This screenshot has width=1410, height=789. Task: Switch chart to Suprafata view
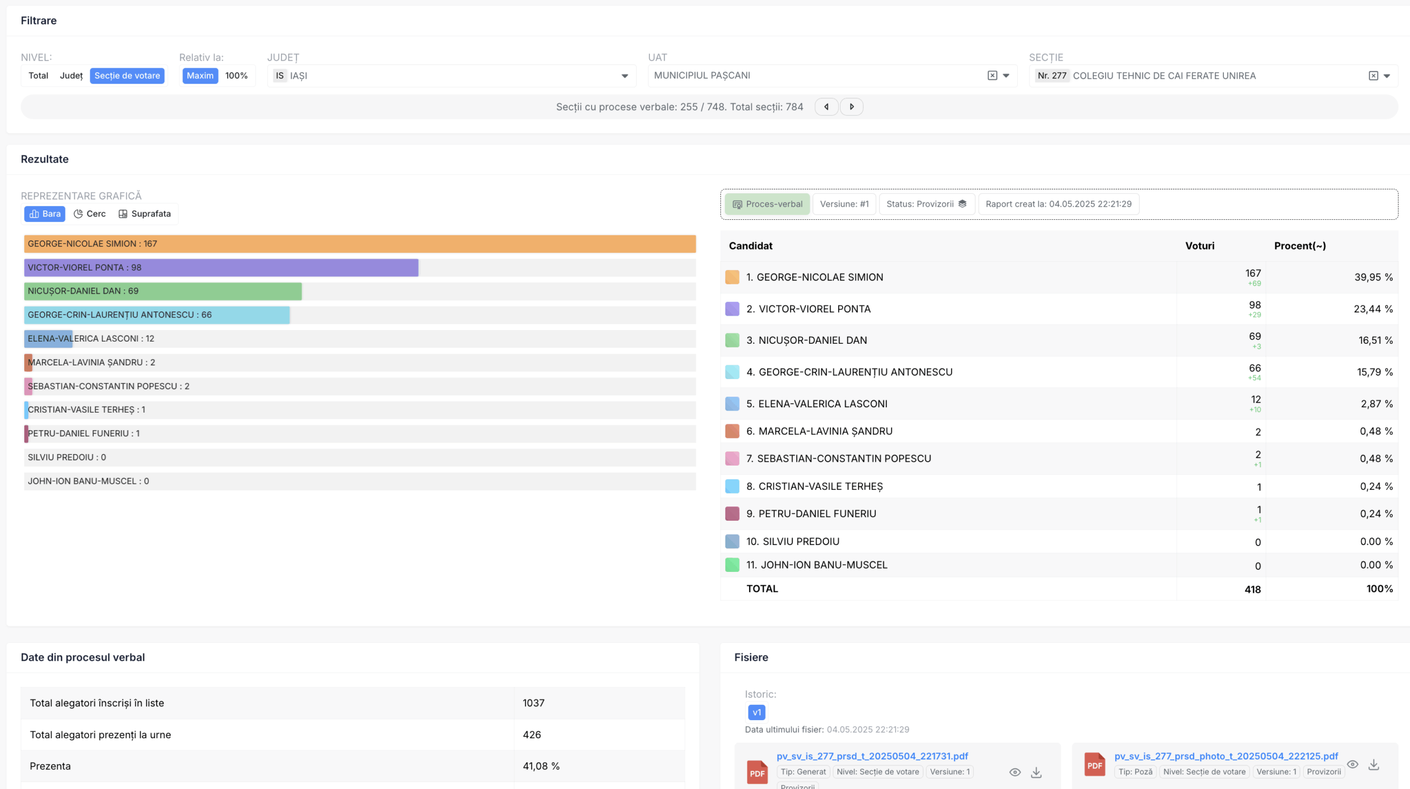point(145,214)
